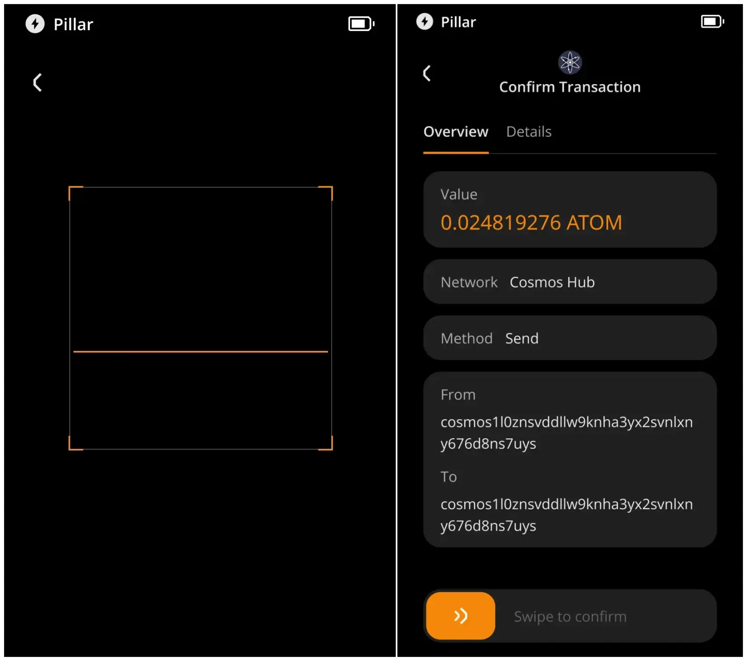Click the From label
The height and width of the screenshot is (661, 747).
coord(458,395)
